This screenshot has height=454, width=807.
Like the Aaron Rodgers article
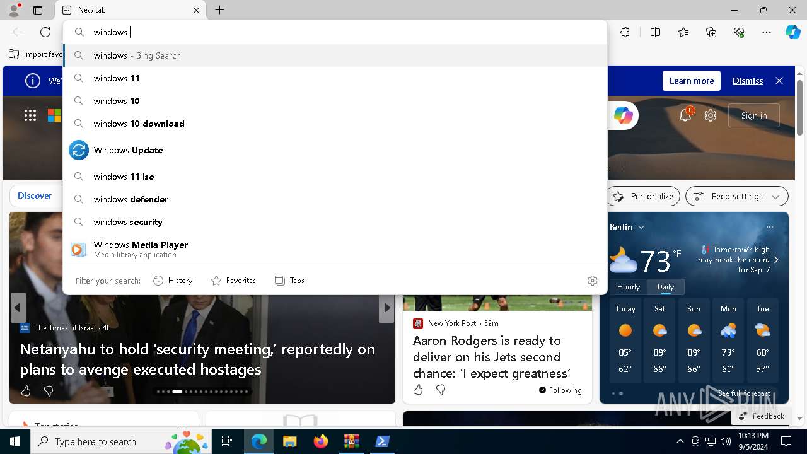[x=418, y=390]
